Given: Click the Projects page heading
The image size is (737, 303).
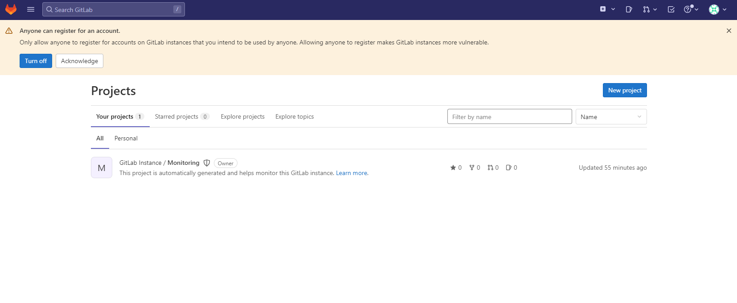Looking at the screenshot, I should 113,91.
